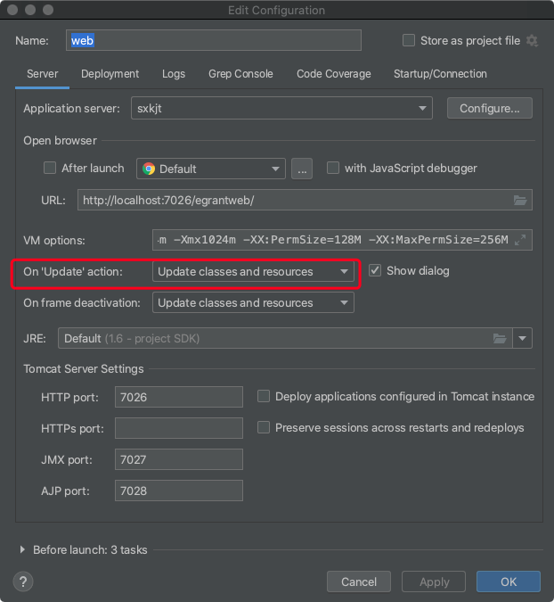
Task: Toggle the After launch checkbox
Action: (50, 169)
